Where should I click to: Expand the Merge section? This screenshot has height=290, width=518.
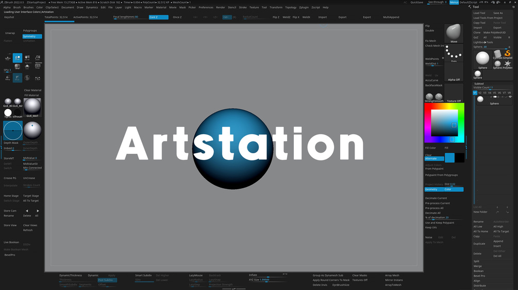pos(477,266)
